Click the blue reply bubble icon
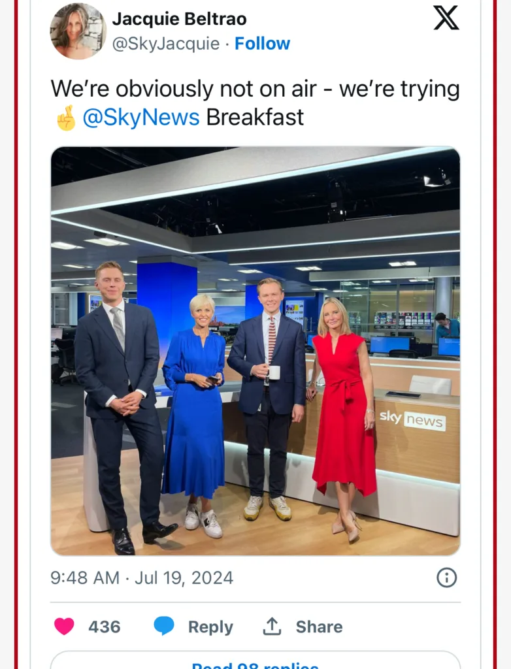This screenshot has height=669, width=511. tap(164, 627)
